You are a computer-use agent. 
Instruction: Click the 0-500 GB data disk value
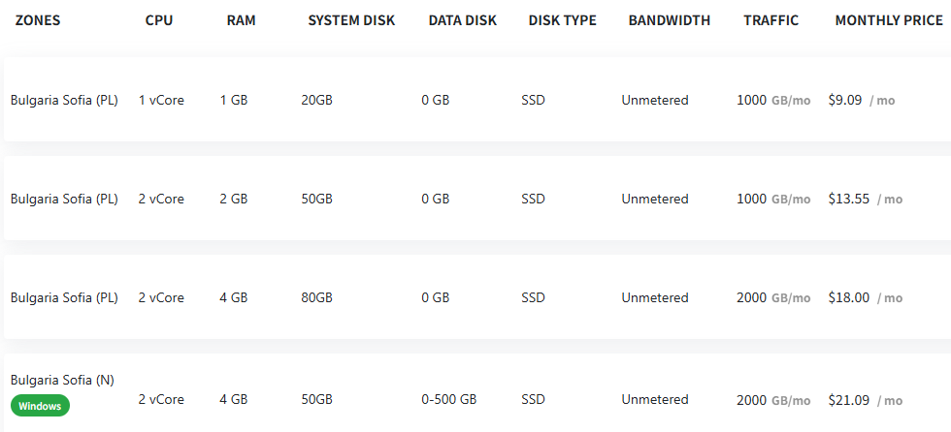[448, 400]
